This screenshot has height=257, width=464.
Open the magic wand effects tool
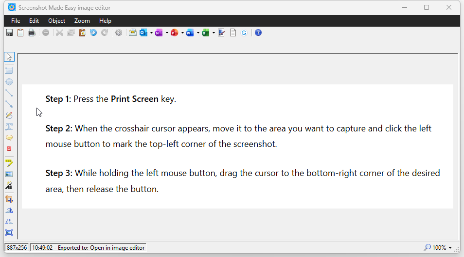click(x=9, y=186)
